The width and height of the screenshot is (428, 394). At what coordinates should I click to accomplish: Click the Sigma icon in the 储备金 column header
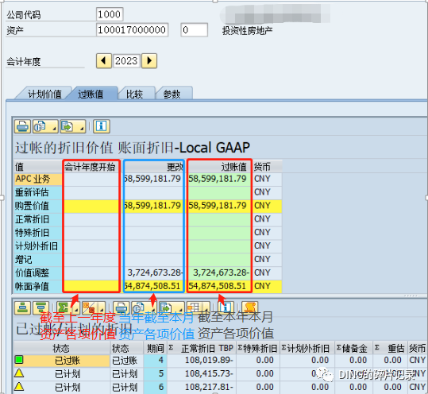tap(339, 348)
